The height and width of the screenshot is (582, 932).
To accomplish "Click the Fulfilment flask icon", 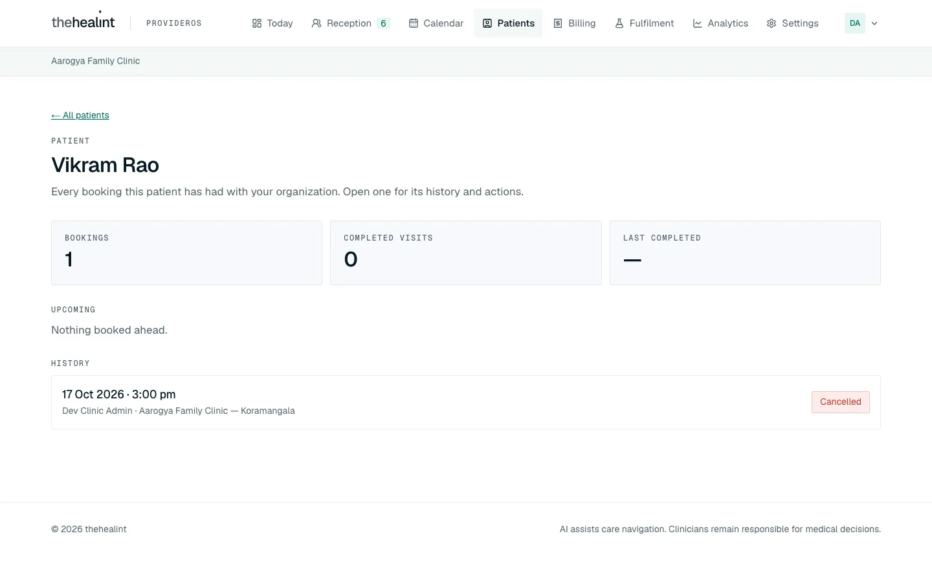I will (619, 23).
